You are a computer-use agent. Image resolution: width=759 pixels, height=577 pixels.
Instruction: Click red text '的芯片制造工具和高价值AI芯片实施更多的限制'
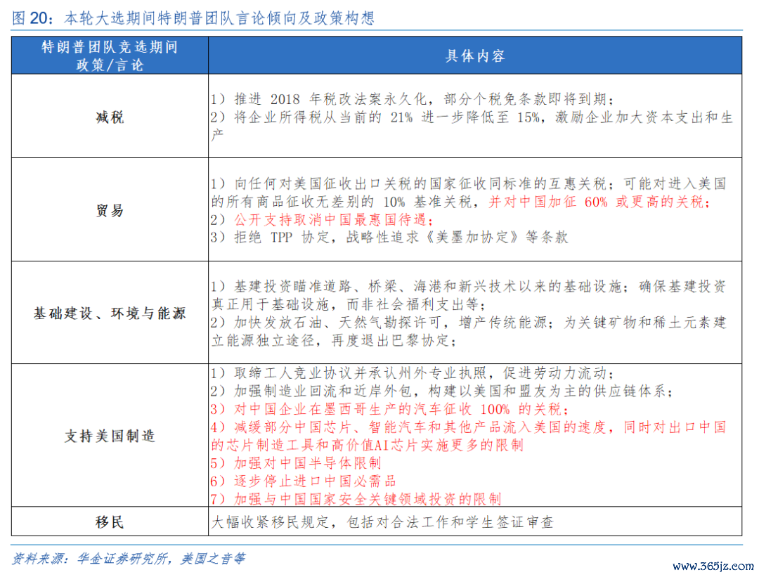coord(368,445)
